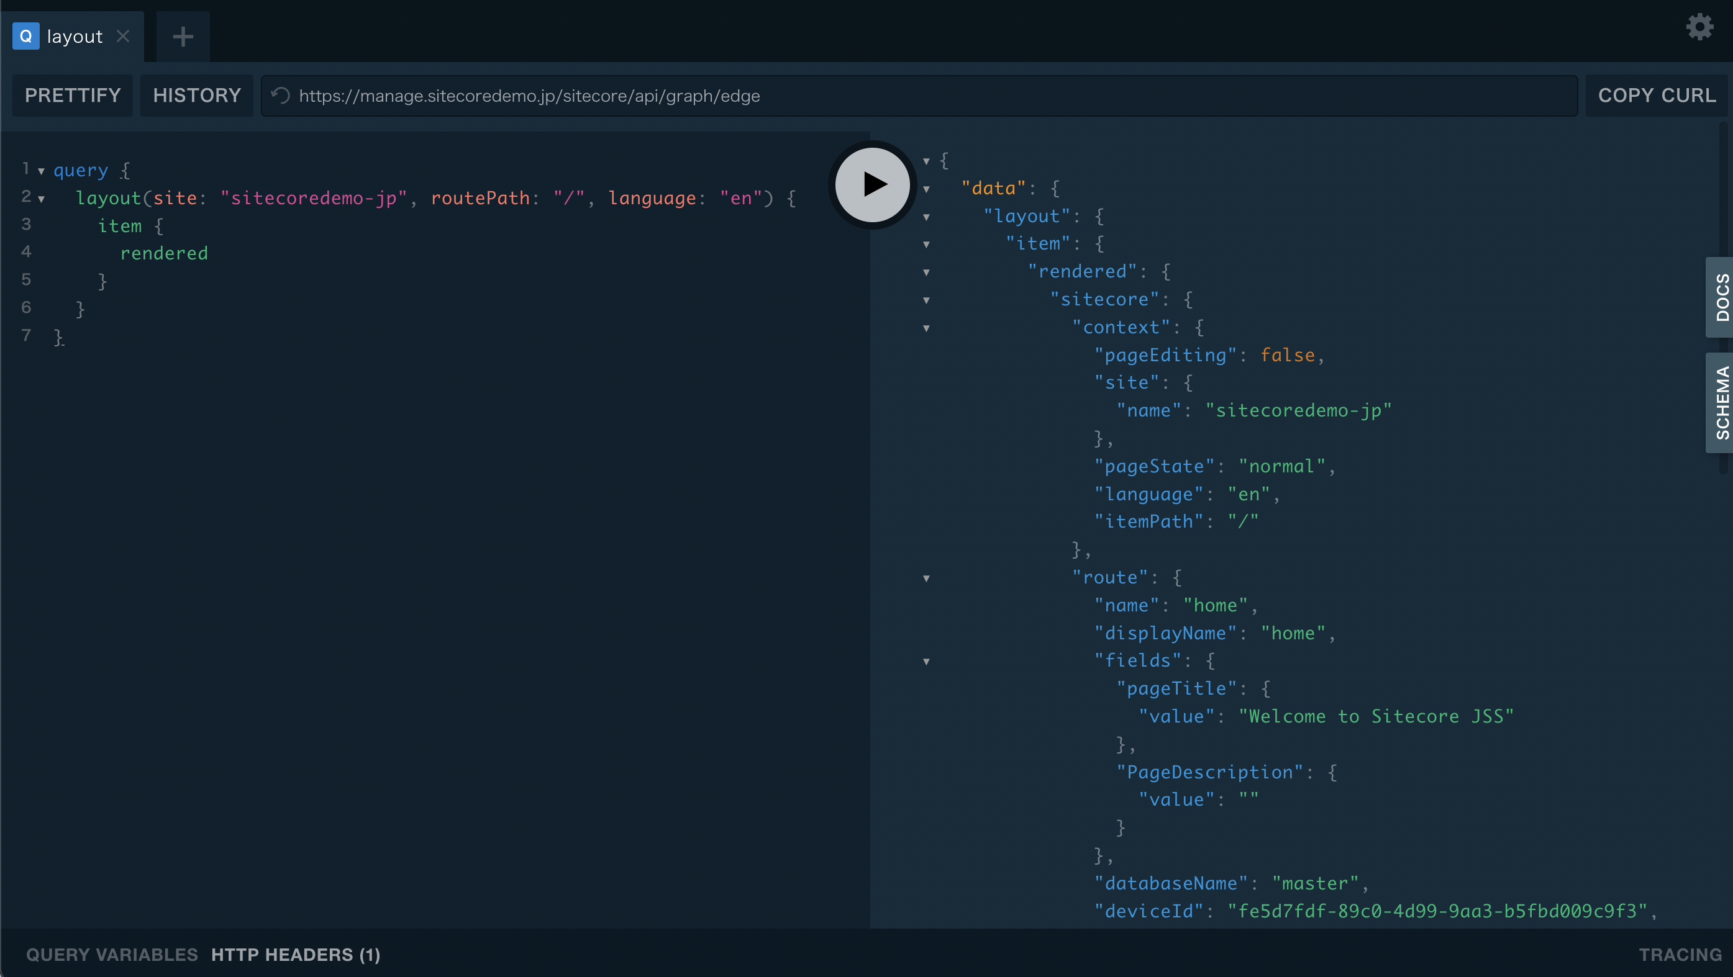
Task: Collapse the "item" node in response
Action: click(x=926, y=245)
